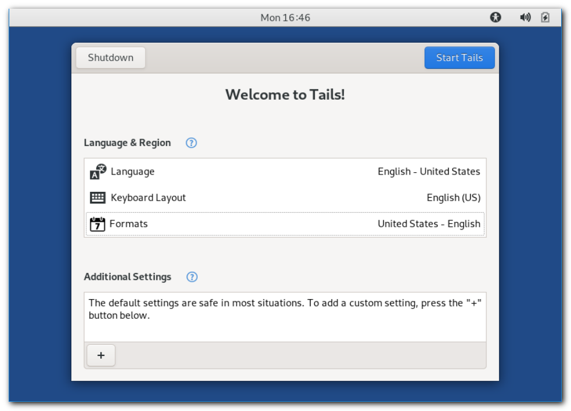This screenshot has height=411, width=571.
Task: Open help icon beside Language & Region
Action: 191,143
